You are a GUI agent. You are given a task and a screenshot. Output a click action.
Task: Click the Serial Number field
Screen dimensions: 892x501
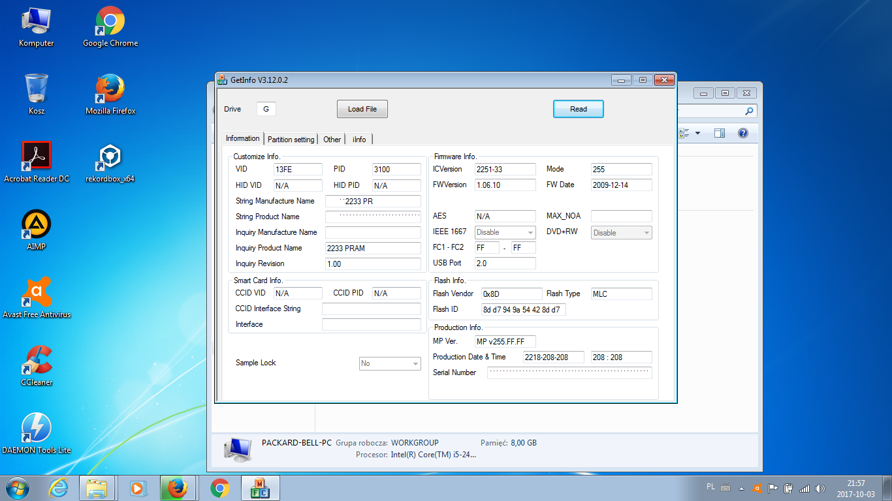tap(569, 372)
